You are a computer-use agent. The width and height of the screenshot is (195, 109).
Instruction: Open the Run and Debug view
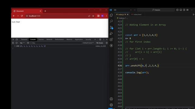tap(111, 33)
